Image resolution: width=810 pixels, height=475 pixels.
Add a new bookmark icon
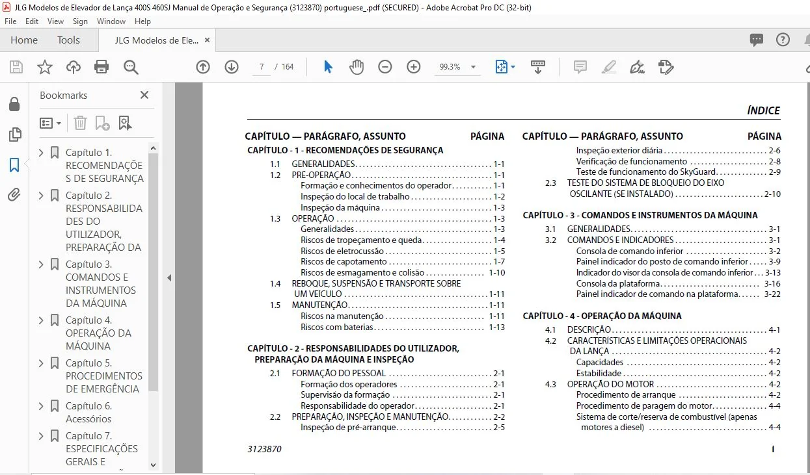click(102, 123)
